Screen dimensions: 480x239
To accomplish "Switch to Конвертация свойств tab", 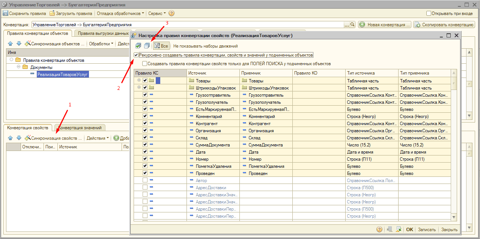I will [x=28, y=128].
